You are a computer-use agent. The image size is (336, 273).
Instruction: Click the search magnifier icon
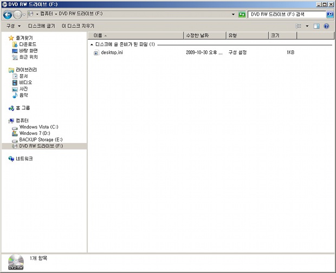point(330,14)
